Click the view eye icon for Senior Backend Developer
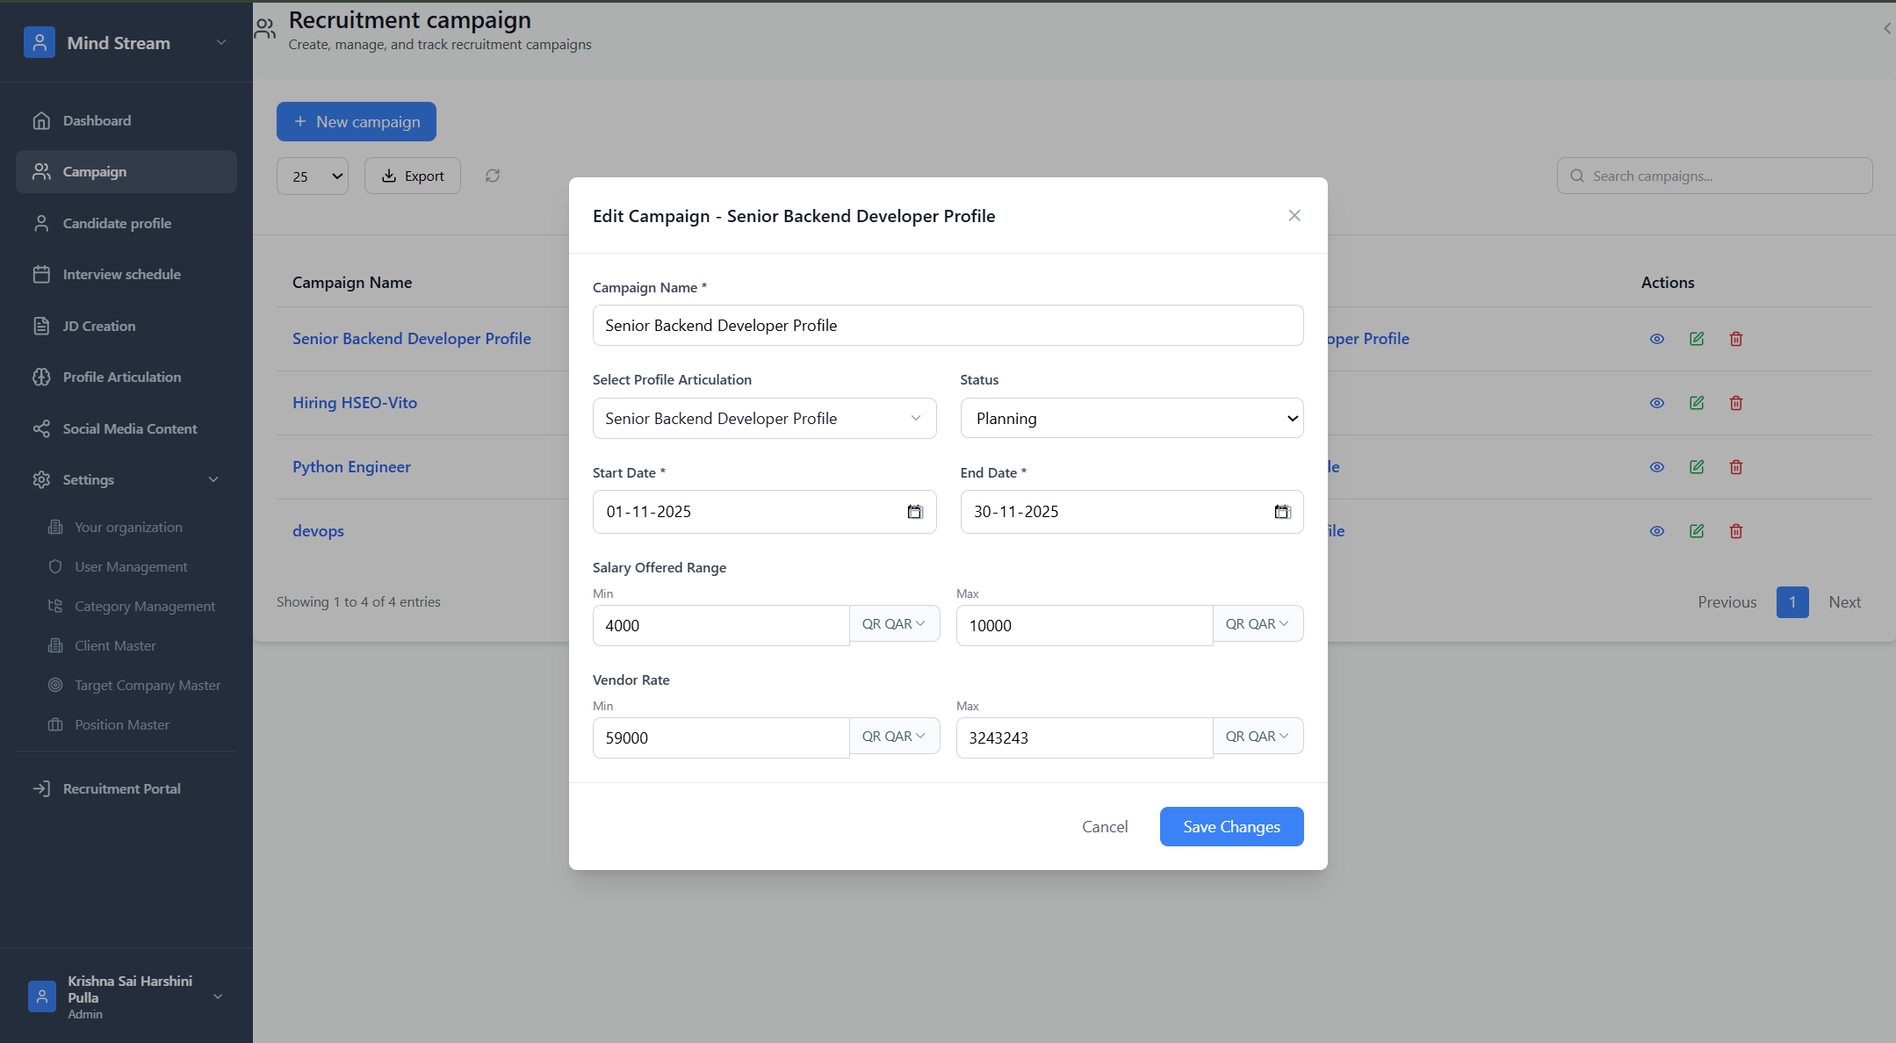Image resolution: width=1896 pixels, height=1043 pixels. pyautogui.click(x=1657, y=339)
